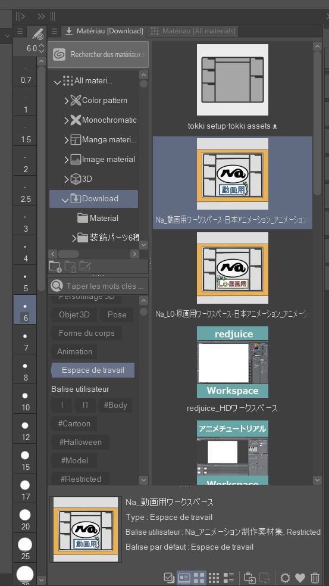Expand the Monochromatic folder

[66, 120]
